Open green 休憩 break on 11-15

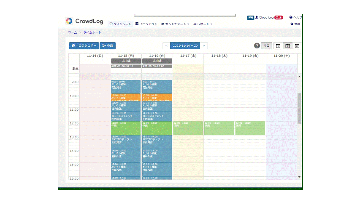click(x=126, y=128)
